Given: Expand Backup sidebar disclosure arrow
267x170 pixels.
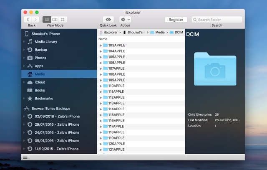Looking at the screenshot, I should click(x=24, y=50).
